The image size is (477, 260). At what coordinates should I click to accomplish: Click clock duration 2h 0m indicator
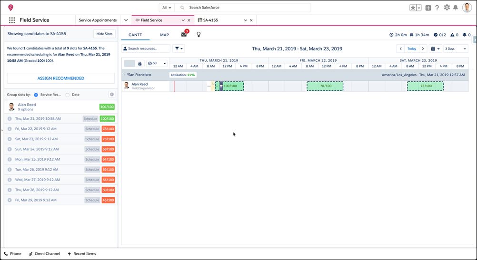click(398, 35)
